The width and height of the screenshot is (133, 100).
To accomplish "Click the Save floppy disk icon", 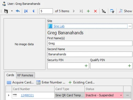I will point(6,11).
